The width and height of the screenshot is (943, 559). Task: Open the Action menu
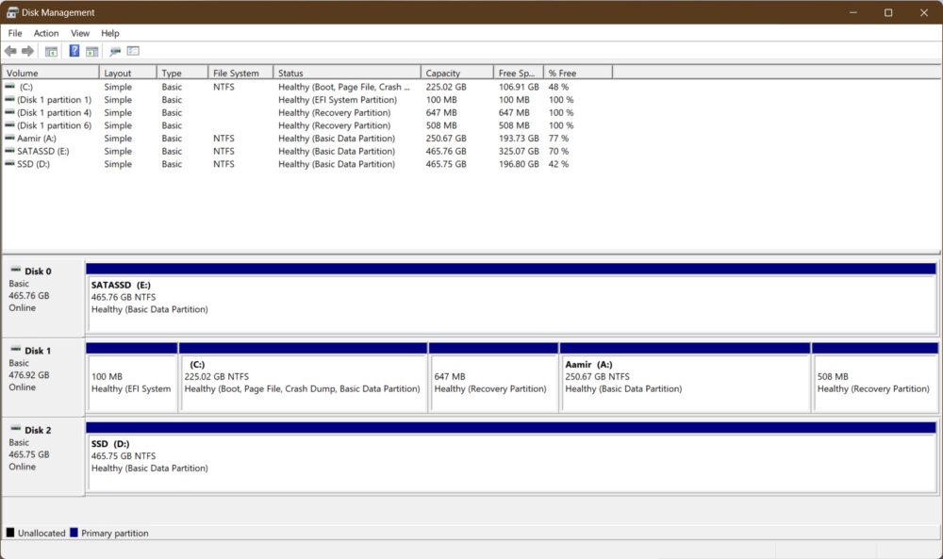pos(45,32)
